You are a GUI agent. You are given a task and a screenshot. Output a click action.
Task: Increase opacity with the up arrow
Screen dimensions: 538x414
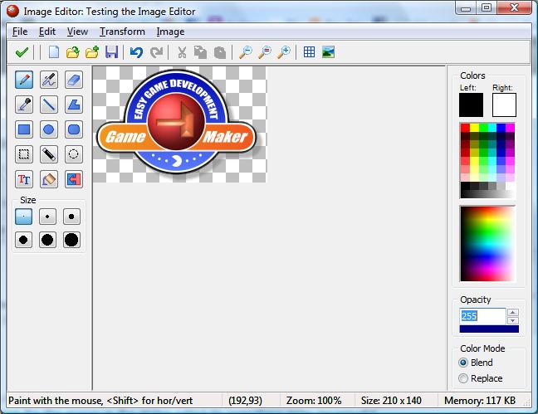pyautogui.click(x=513, y=312)
